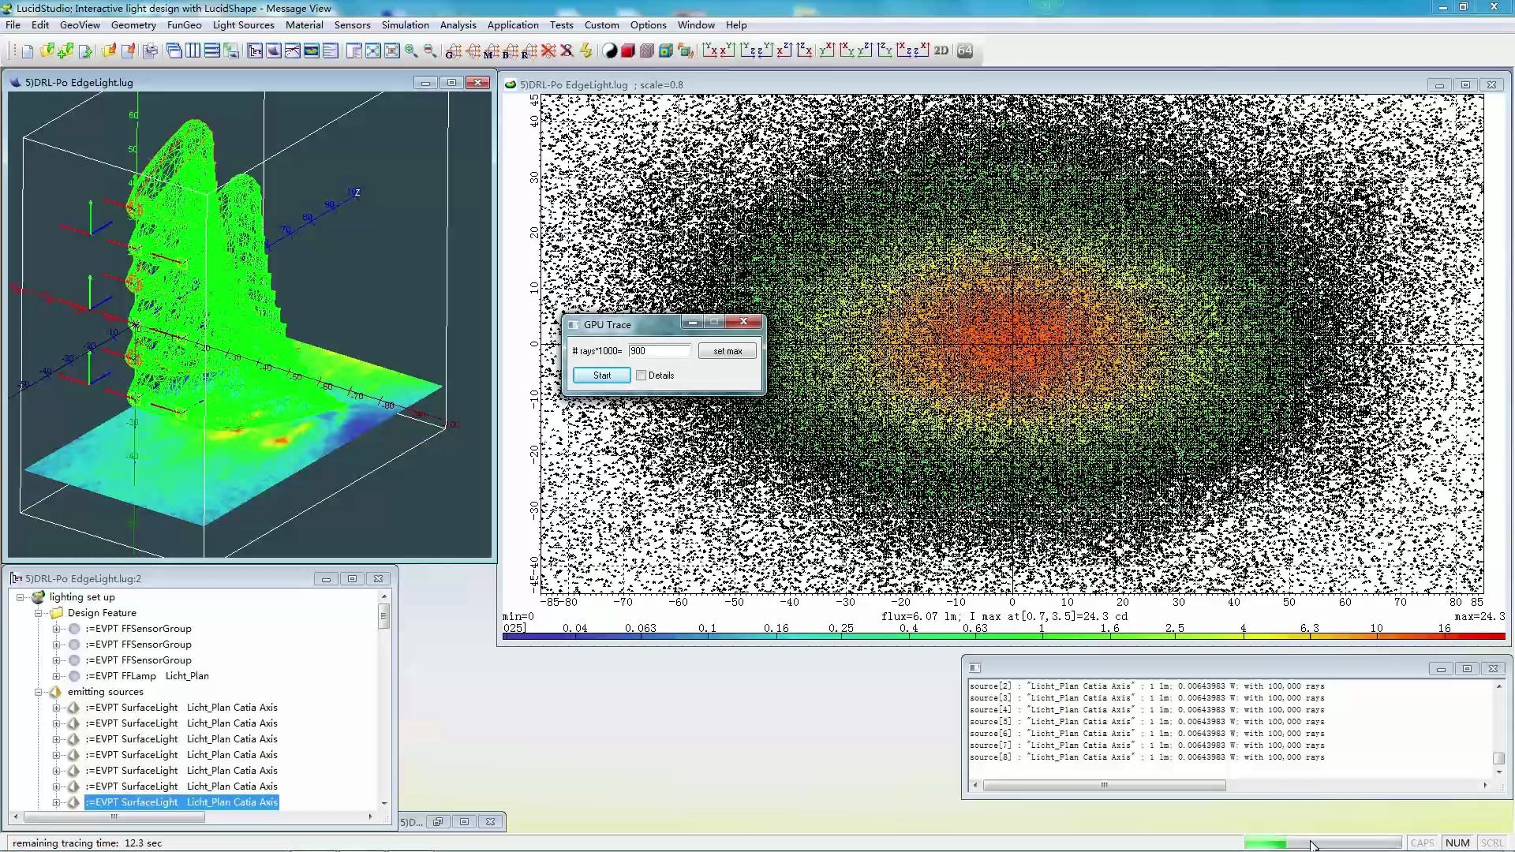
Task: Click the zoom in magnifier icon
Action: (x=411, y=51)
